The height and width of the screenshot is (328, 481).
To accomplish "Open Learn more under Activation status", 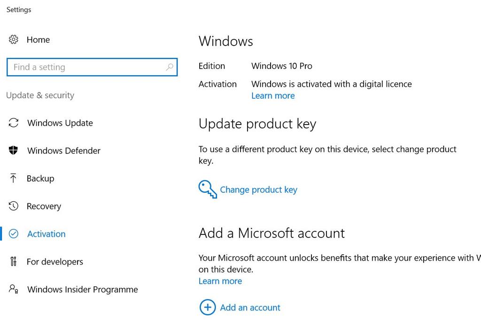I will [x=273, y=96].
